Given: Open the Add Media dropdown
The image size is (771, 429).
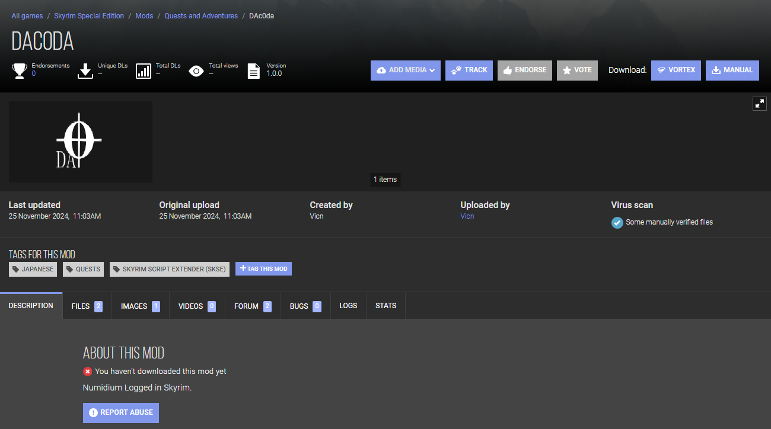Looking at the screenshot, I should [406, 70].
